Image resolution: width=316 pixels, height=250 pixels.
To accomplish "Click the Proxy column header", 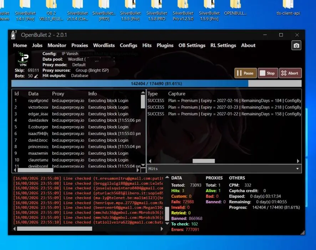I will pyautogui.click(x=58, y=94).
